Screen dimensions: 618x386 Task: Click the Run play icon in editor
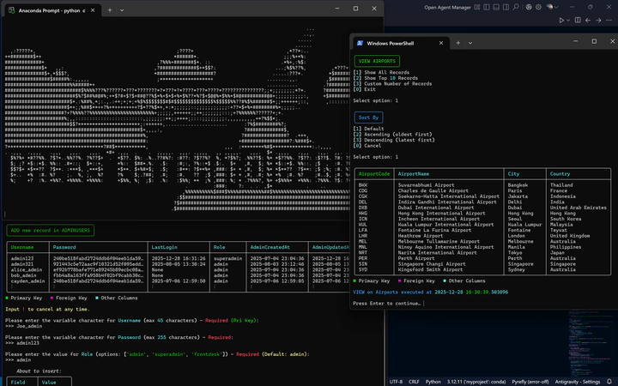[562, 19]
